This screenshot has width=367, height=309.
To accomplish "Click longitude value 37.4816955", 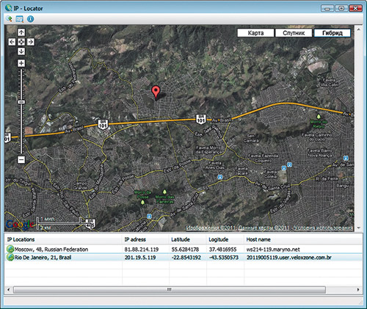I will [222, 250].
